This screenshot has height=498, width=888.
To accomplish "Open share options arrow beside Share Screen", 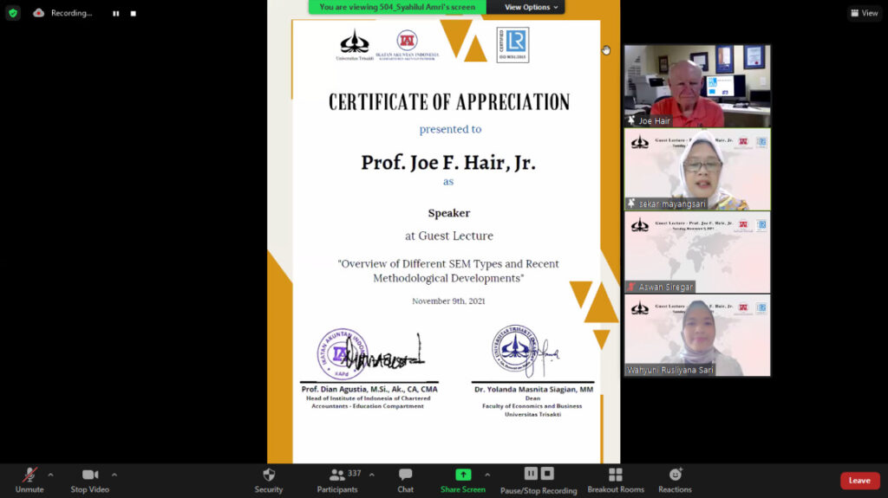I will (487, 475).
